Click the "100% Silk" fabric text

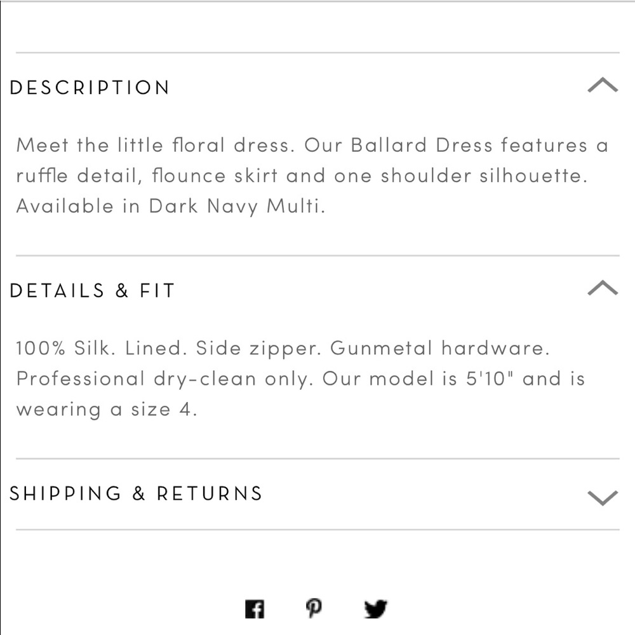click(63, 348)
